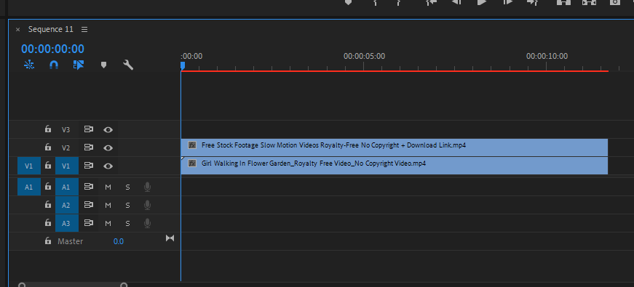Click the bowtie icon in Master row

click(x=170, y=238)
